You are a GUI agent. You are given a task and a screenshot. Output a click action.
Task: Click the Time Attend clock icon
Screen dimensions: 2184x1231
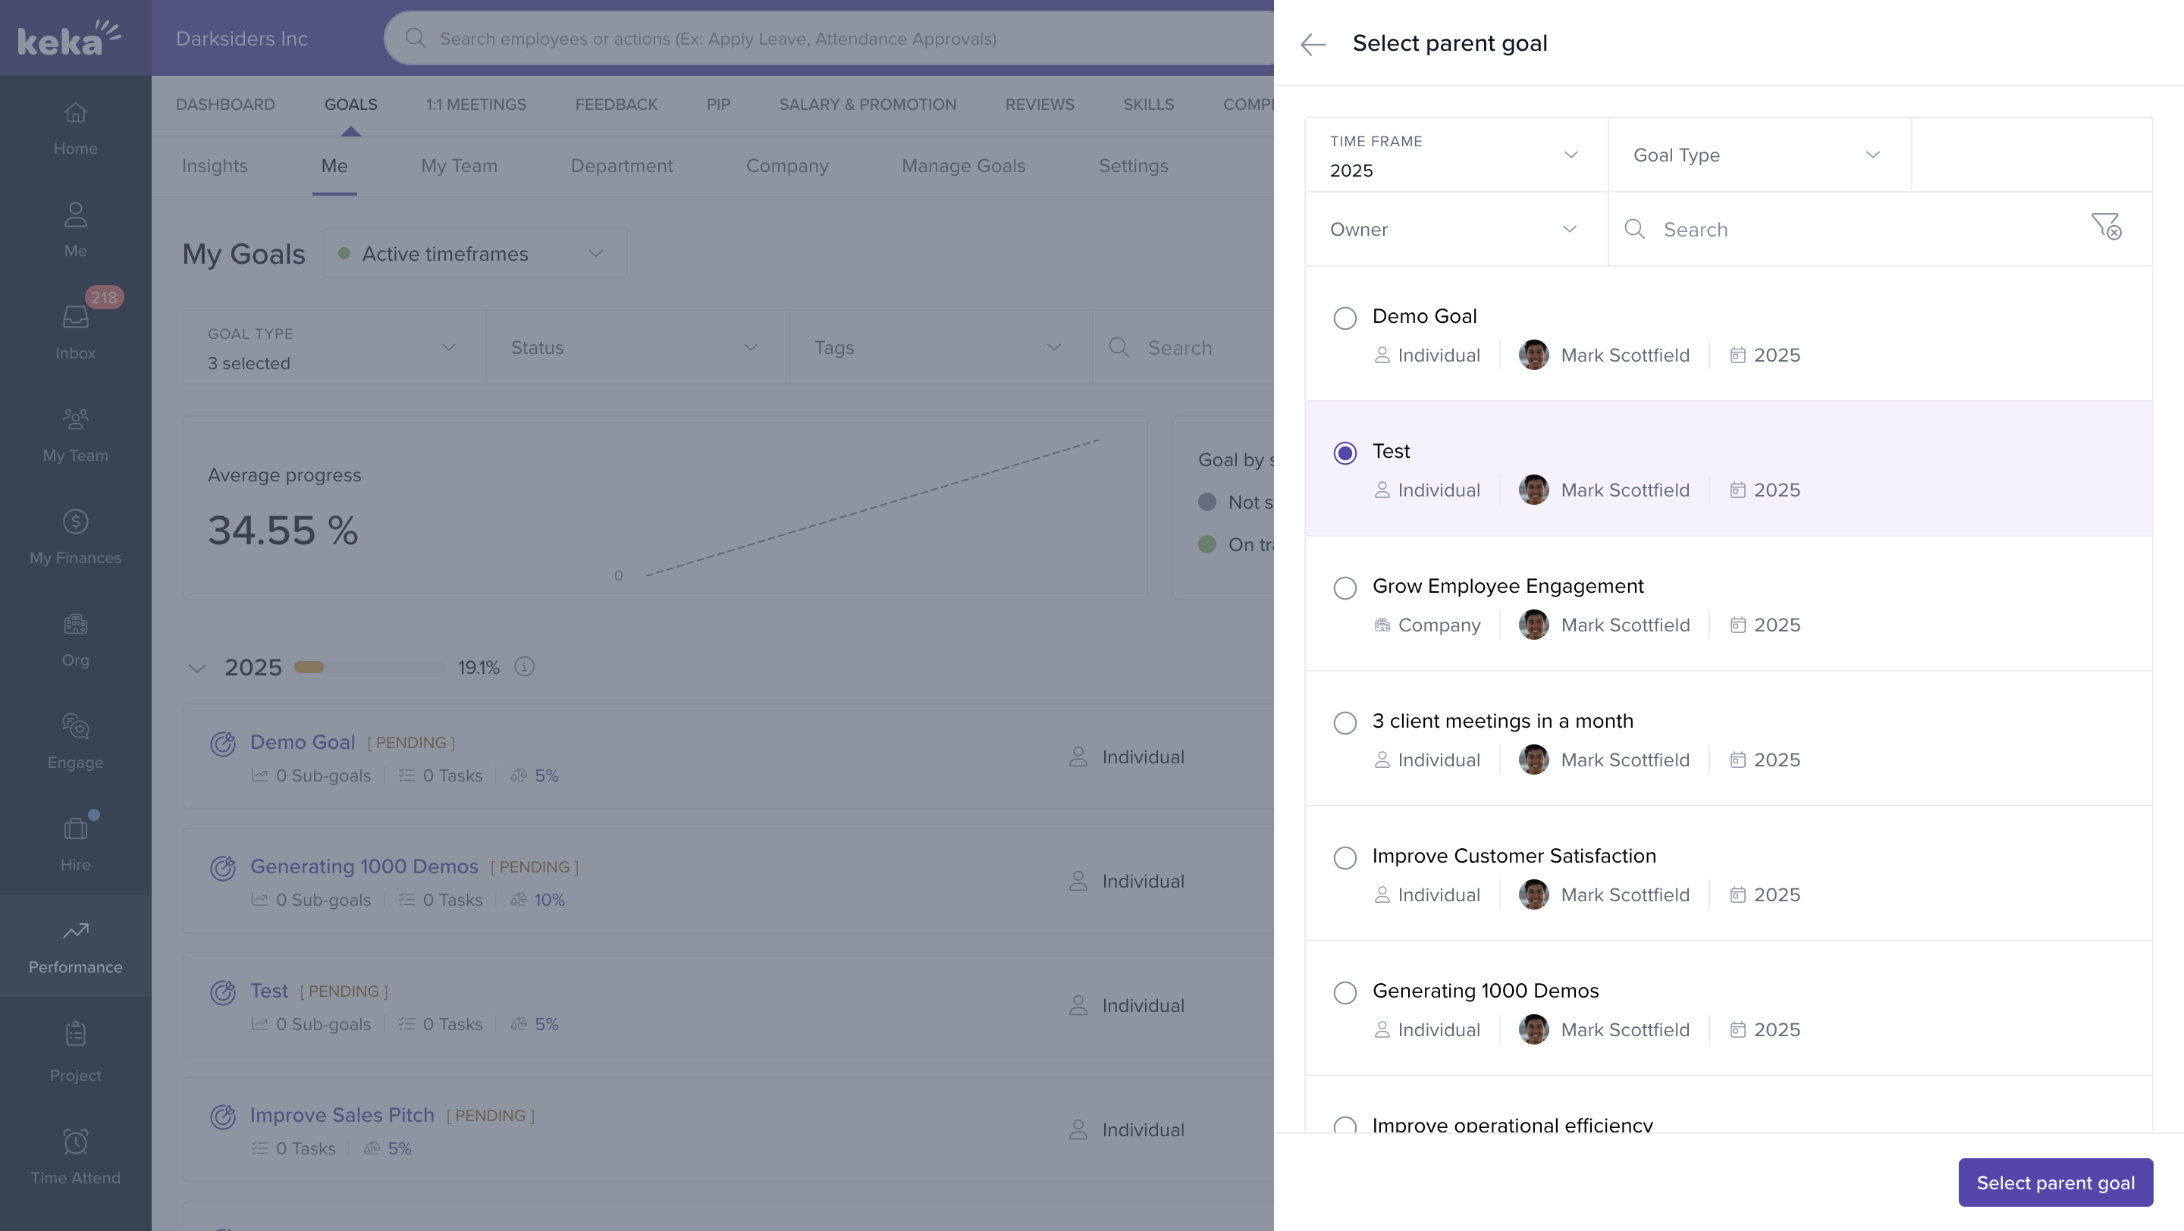coord(76,1142)
